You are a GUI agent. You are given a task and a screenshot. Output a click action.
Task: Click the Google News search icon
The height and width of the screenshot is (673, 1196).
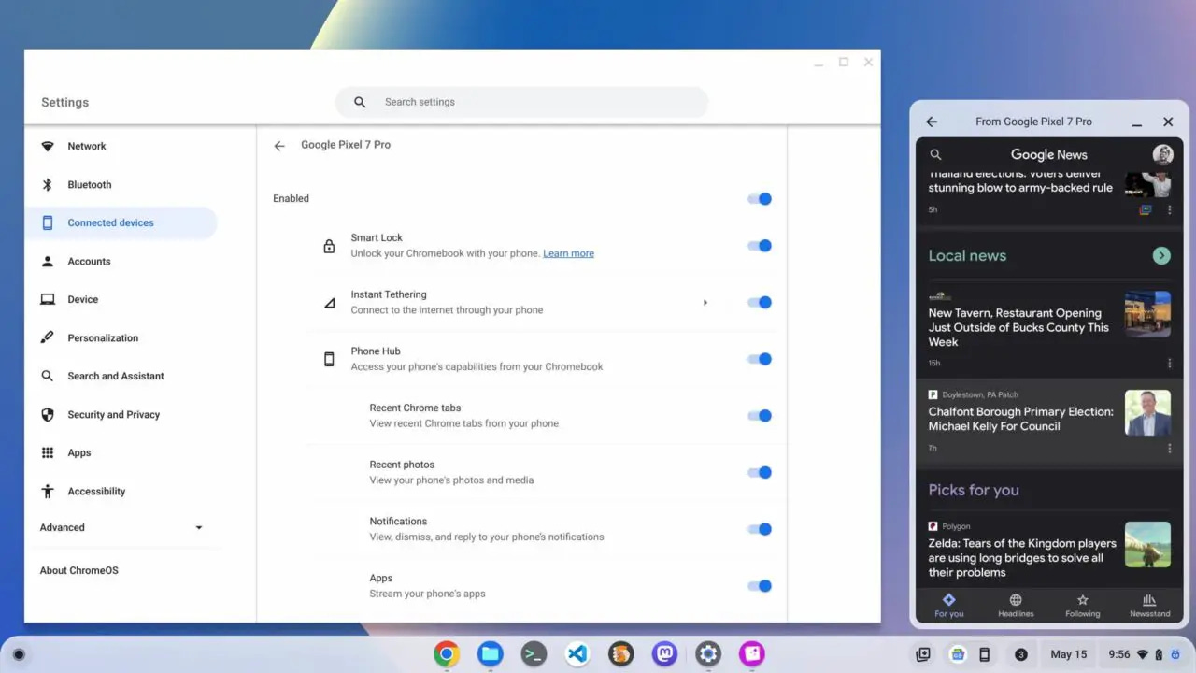[x=935, y=155]
